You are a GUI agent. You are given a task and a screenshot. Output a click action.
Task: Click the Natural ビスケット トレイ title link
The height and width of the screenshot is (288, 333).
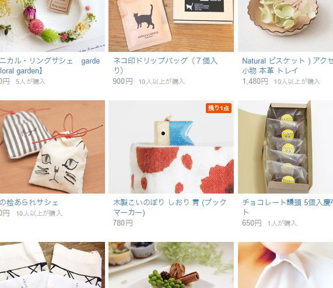point(288,65)
